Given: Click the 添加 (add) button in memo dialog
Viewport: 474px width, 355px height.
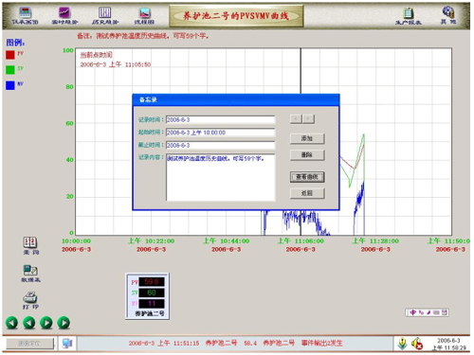Looking at the screenshot, I should coord(307,138).
